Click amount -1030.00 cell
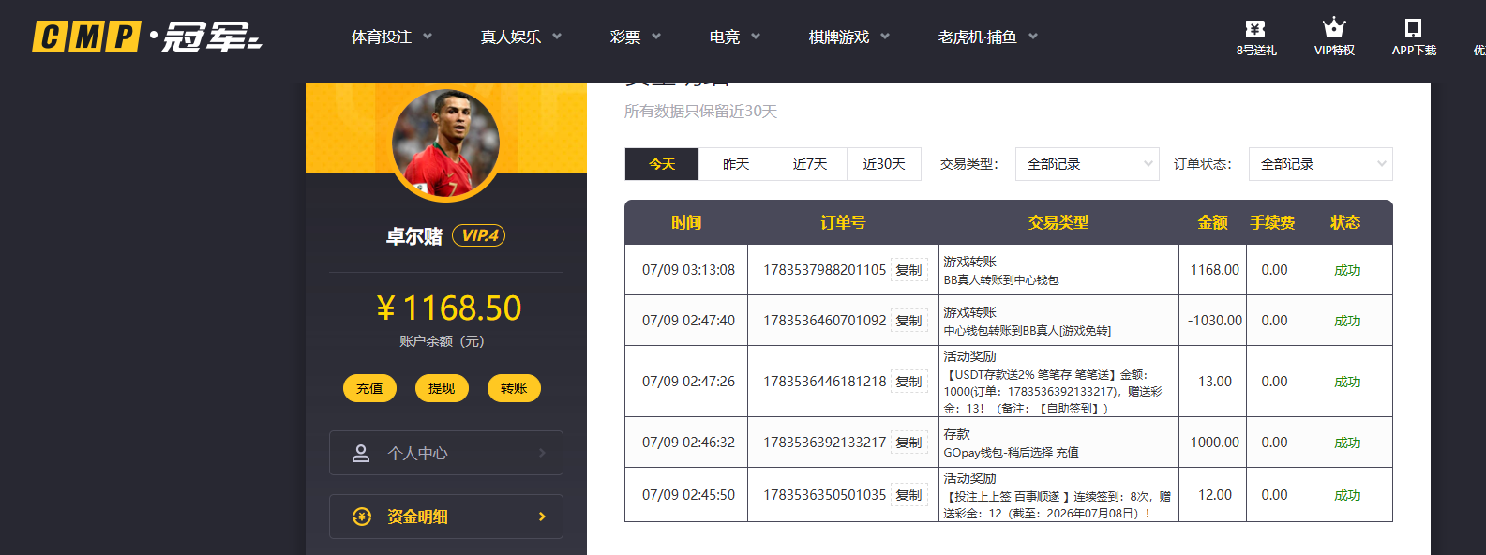Image resolution: width=1486 pixels, height=555 pixels. 1215,321
